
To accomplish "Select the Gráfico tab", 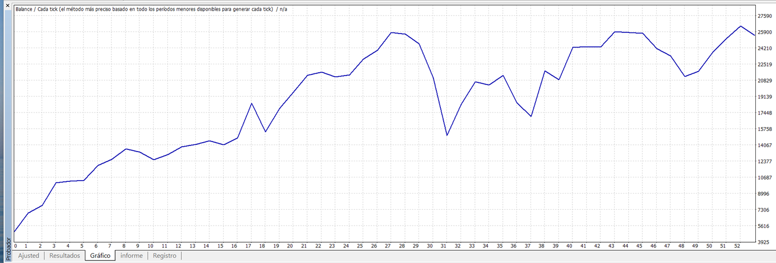I will tap(100, 256).
